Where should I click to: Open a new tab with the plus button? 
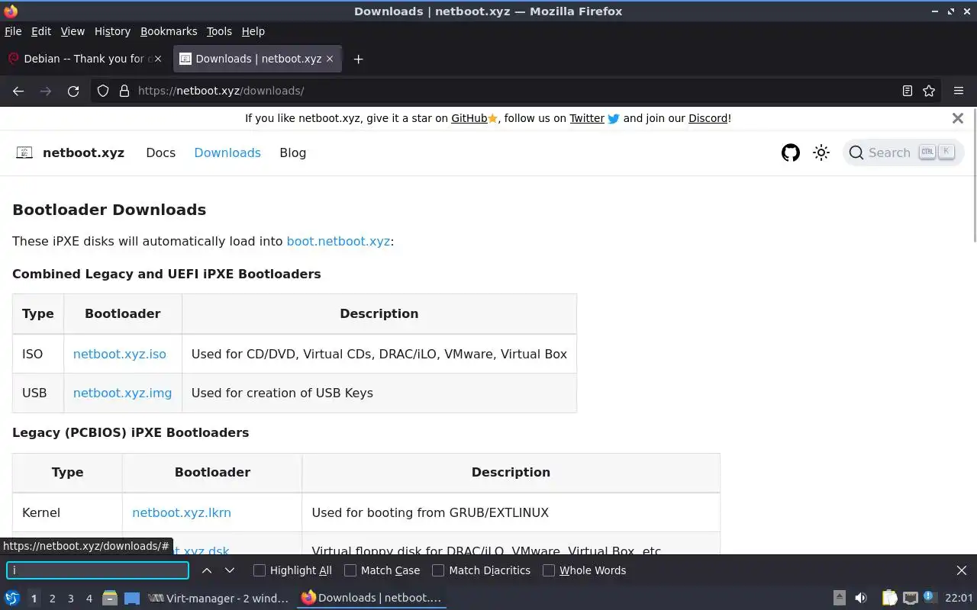358,59
